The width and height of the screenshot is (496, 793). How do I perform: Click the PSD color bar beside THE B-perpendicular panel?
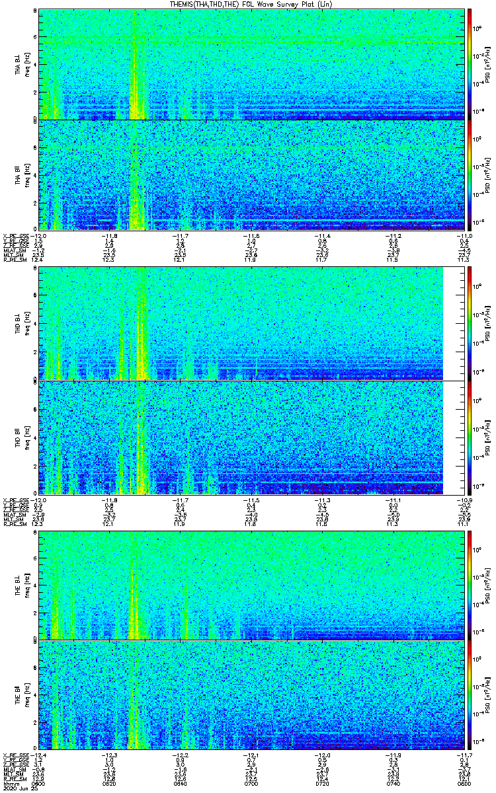(470, 585)
